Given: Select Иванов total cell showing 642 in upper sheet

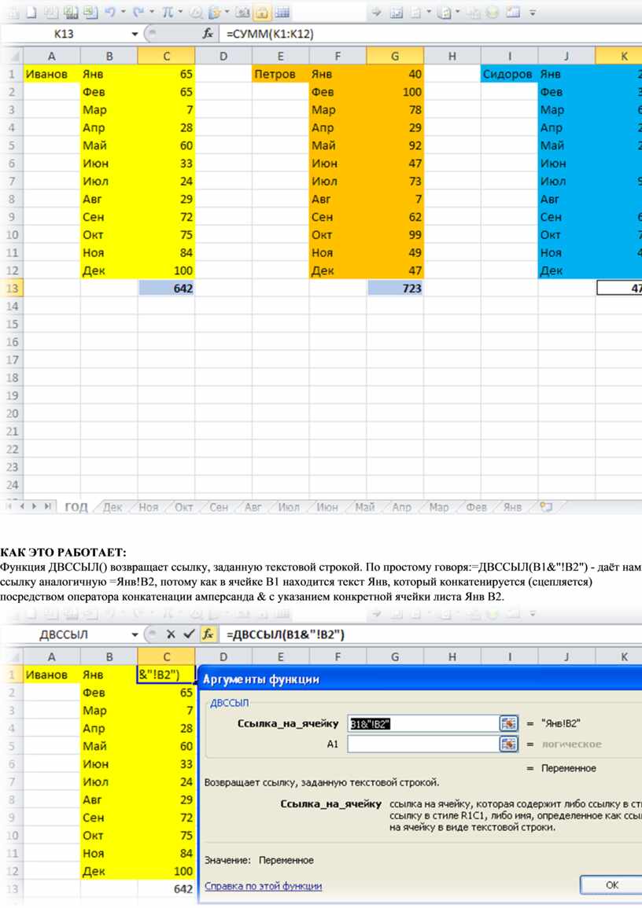Looking at the screenshot, I should [x=166, y=289].
